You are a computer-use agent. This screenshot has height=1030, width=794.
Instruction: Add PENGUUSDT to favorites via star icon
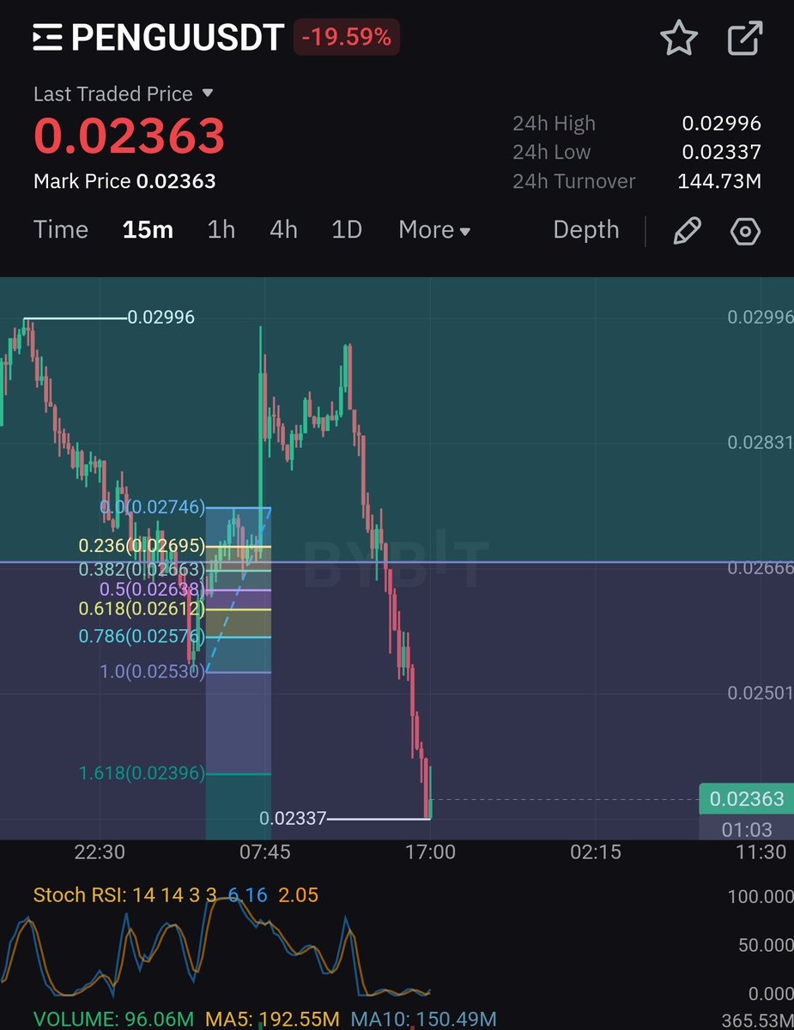679,36
